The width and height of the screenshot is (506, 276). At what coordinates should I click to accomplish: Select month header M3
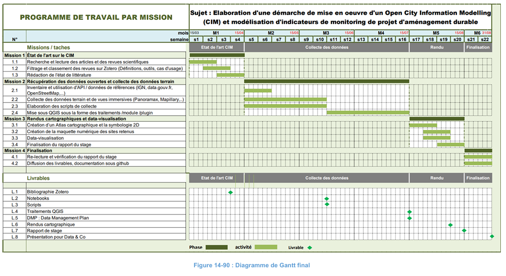coord(326,33)
